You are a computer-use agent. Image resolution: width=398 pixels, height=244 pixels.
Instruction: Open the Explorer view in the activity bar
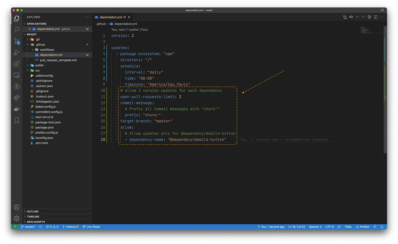[16, 19]
